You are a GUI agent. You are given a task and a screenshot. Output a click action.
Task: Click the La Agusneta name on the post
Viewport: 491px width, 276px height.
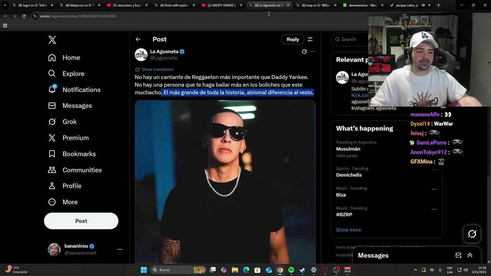[164, 51]
